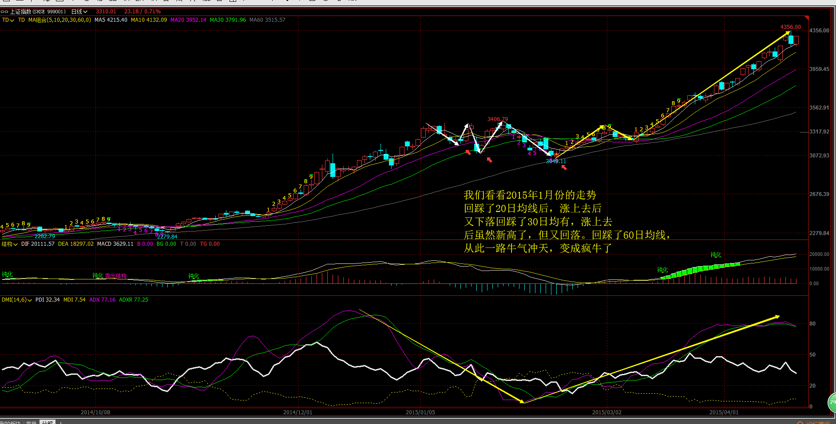Click the link icon beside 上证指数

[4, 12]
